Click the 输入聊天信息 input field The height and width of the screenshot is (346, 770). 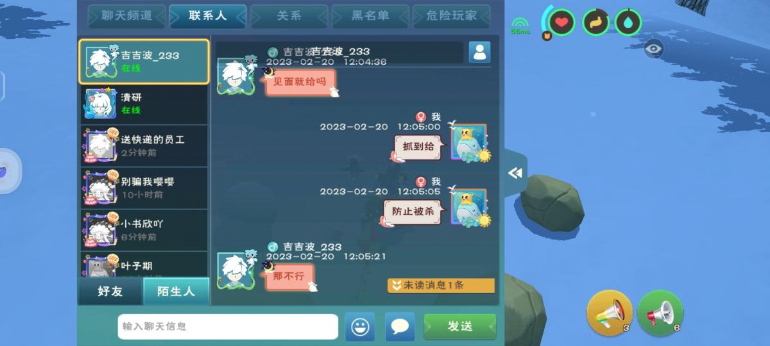click(228, 327)
